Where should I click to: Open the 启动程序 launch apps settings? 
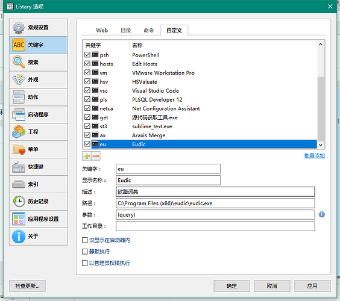[x=38, y=114]
